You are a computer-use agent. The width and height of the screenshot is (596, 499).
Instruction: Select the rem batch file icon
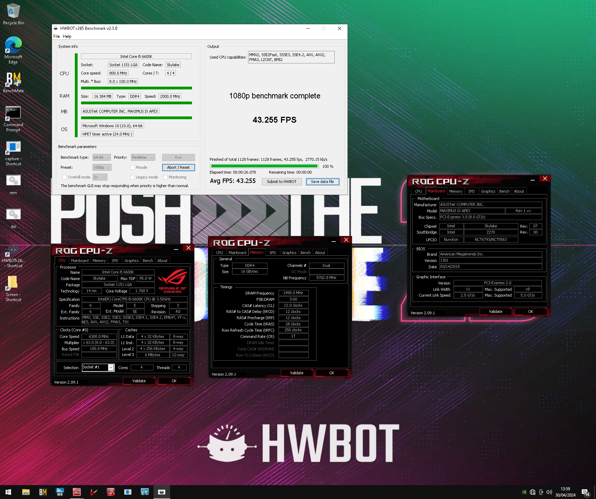(13, 184)
